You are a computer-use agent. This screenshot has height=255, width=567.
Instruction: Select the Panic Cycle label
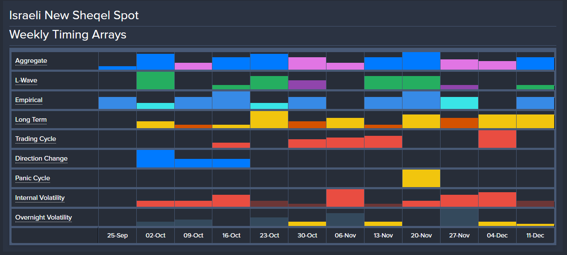point(32,178)
